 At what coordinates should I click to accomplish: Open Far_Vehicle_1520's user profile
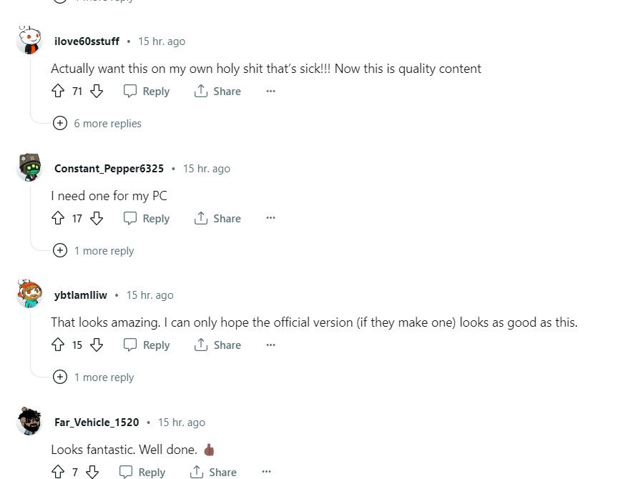pos(97,423)
